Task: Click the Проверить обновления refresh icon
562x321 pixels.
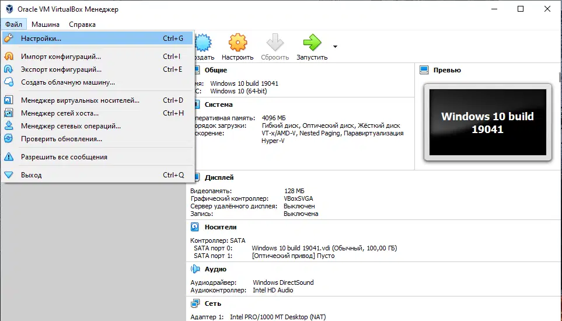Action: [9, 139]
